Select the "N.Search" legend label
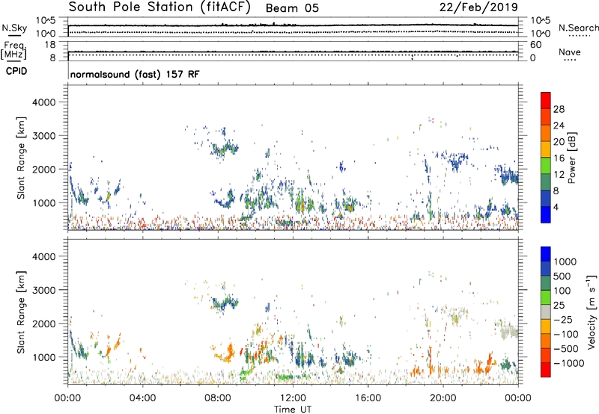Image resolution: width=599 pixels, height=414 pixels. pyautogui.click(x=578, y=28)
